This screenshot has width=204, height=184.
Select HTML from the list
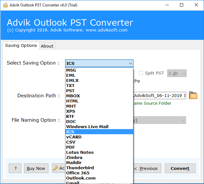(99, 101)
